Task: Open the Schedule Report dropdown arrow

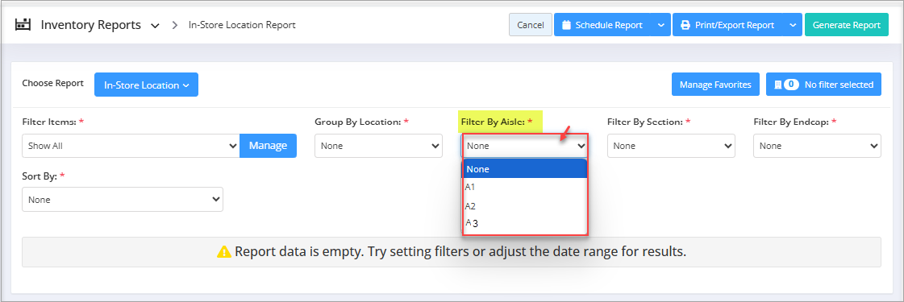Action: coord(660,25)
